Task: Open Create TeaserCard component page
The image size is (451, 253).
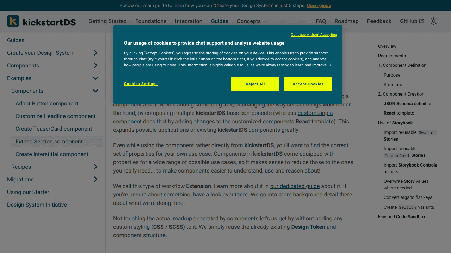Action: click(54, 129)
